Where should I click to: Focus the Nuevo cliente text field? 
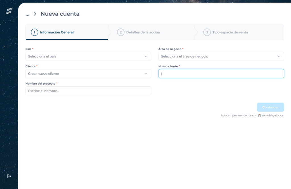[x=221, y=74]
